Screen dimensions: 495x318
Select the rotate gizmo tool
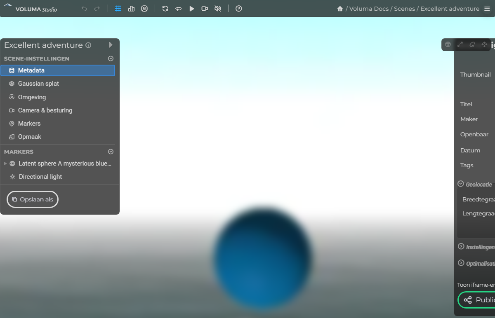[x=472, y=44]
